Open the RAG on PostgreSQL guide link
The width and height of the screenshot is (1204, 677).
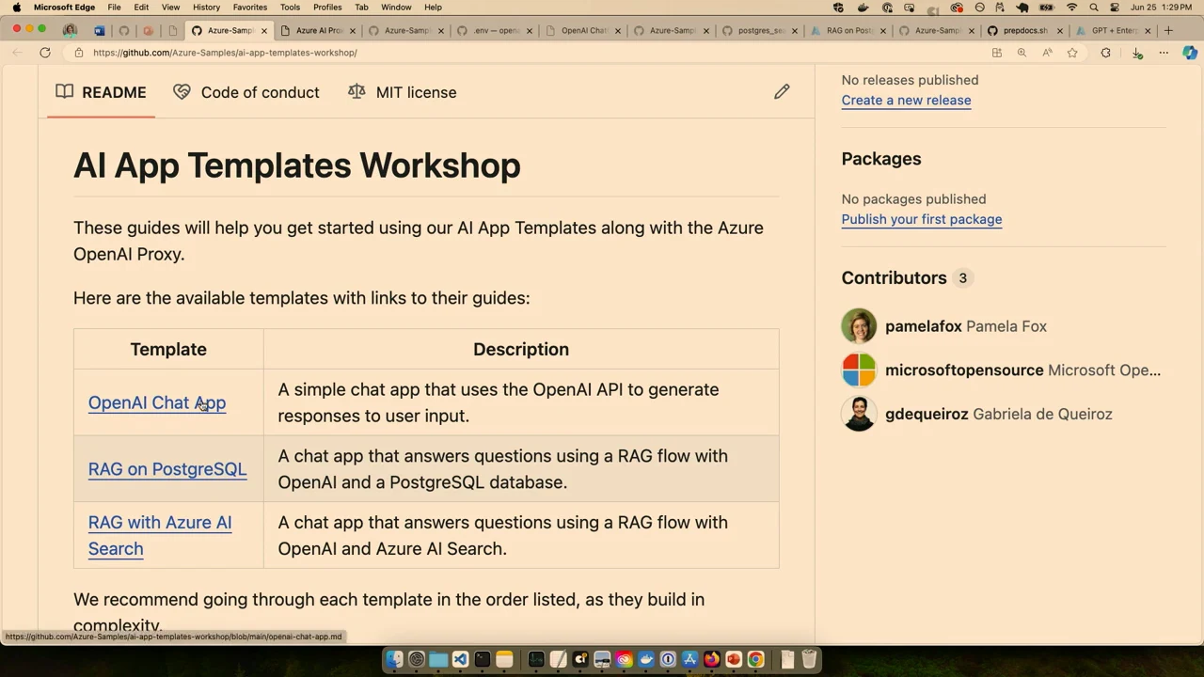pos(167,469)
